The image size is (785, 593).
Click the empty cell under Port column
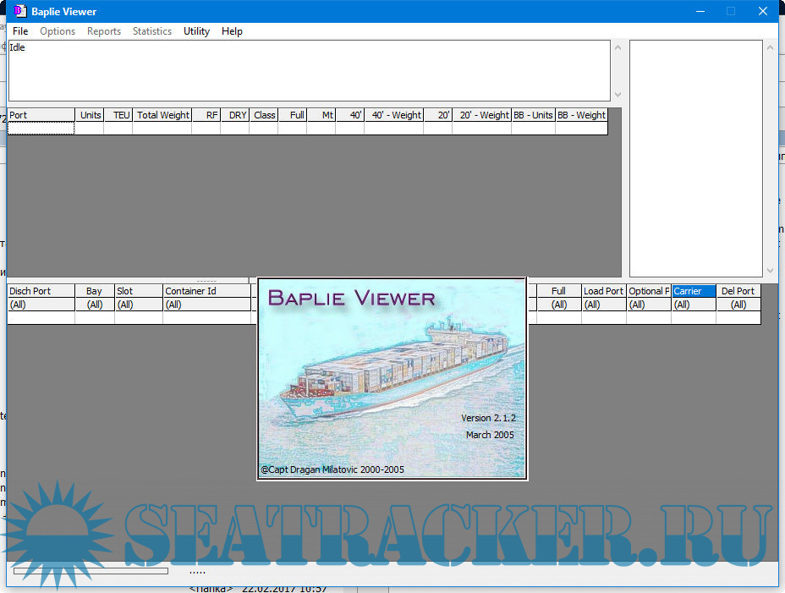41,129
